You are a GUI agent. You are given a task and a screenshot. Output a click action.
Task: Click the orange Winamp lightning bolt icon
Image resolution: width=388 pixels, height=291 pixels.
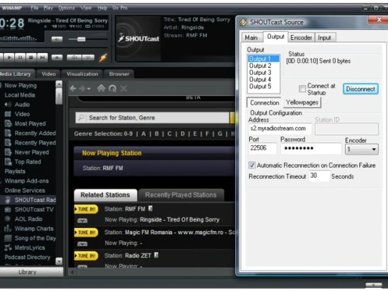[x=103, y=57]
